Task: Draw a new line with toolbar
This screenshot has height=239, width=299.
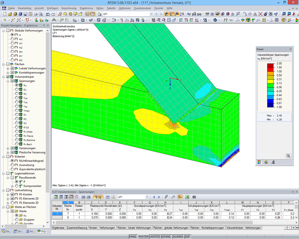Action: click(13, 20)
